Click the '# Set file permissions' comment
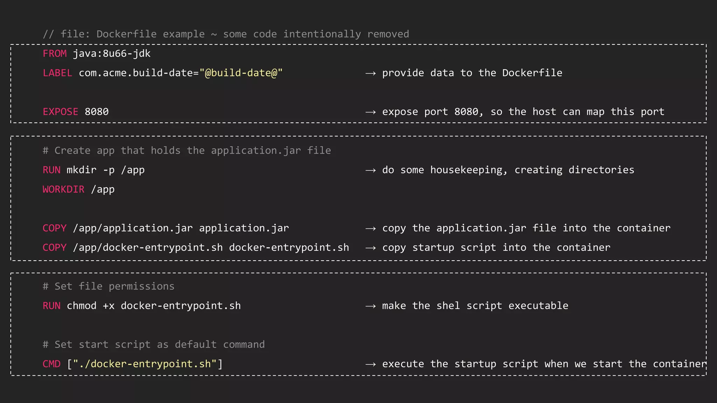The width and height of the screenshot is (717, 403). [x=109, y=286]
